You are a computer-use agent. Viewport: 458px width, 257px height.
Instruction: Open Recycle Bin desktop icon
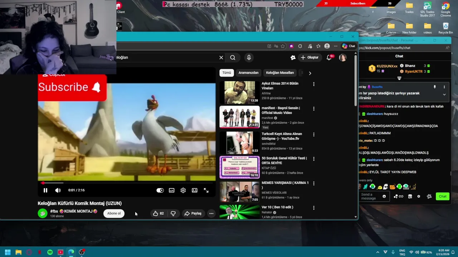[x=445, y=29]
